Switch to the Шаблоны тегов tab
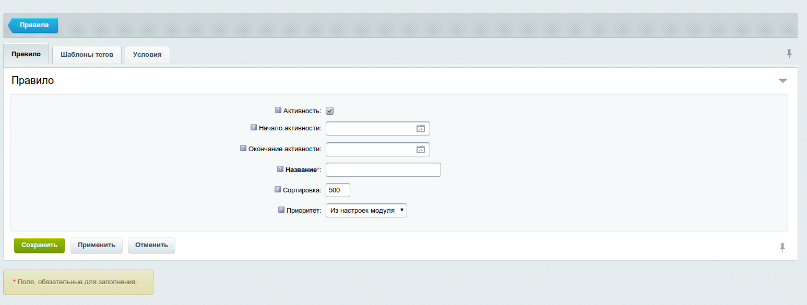 coord(87,54)
